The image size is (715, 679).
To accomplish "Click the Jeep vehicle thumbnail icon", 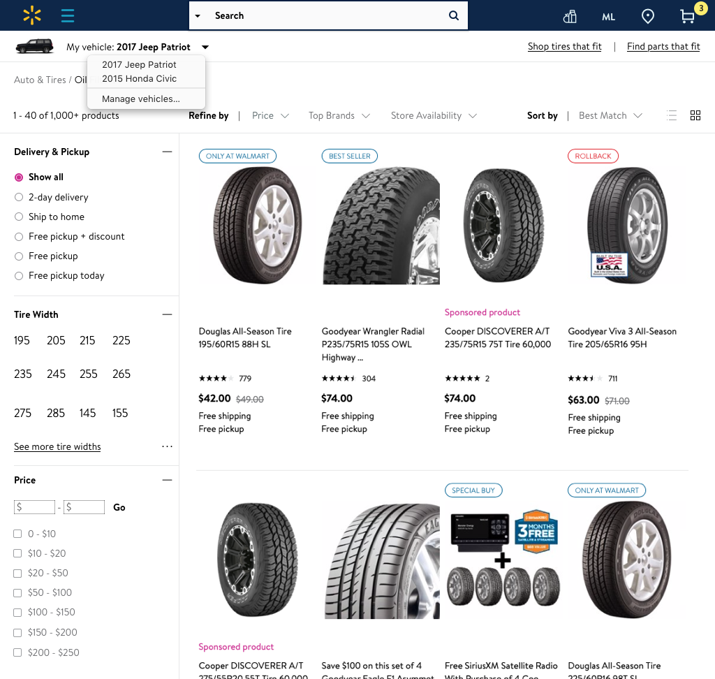I will point(35,46).
